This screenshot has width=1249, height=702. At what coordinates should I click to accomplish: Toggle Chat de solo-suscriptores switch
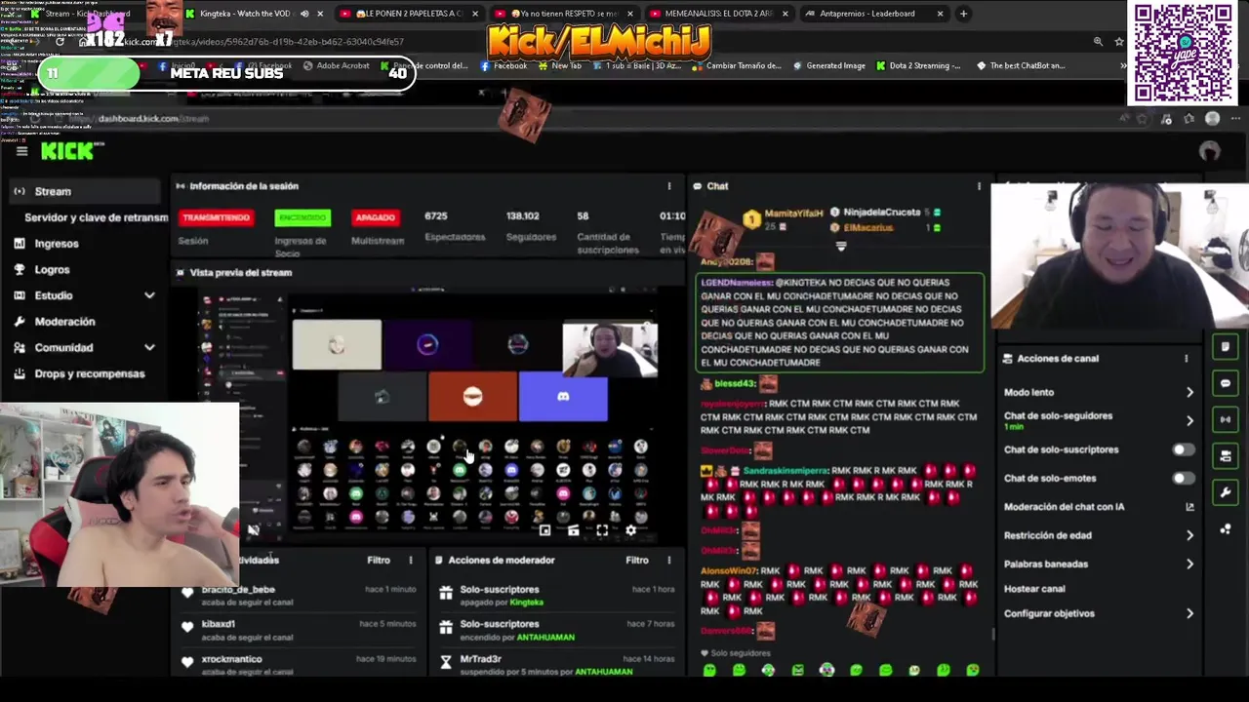[x=1183, y=449]
